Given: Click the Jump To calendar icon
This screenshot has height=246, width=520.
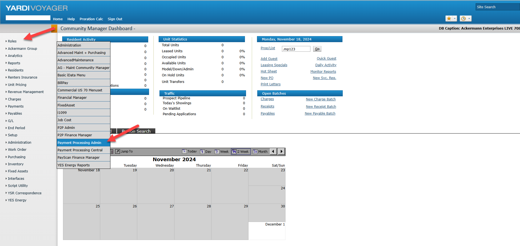Looking at the screenshot, I should pyautogui.click(x=118, y=152).
